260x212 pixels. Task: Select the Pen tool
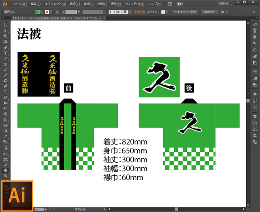pyautogui.click(x=5, y=48)
